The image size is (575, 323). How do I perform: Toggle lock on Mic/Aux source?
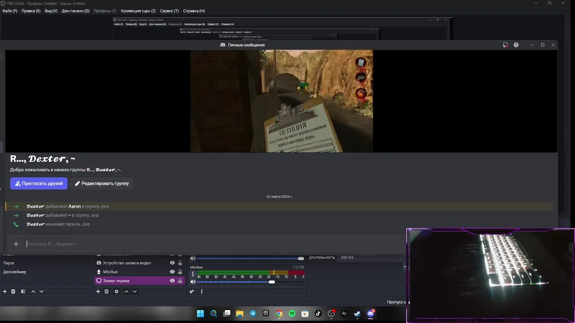pos(180,272)
